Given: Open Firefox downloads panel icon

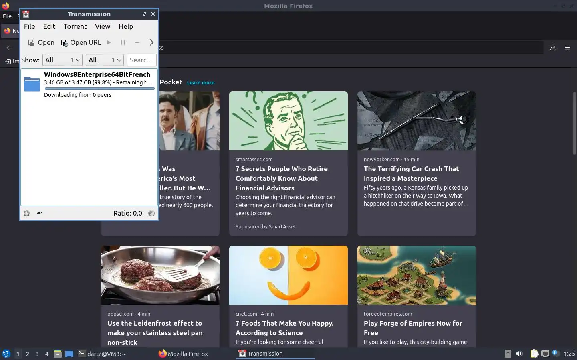Looking at the screenshot, I should click(553, 48).
